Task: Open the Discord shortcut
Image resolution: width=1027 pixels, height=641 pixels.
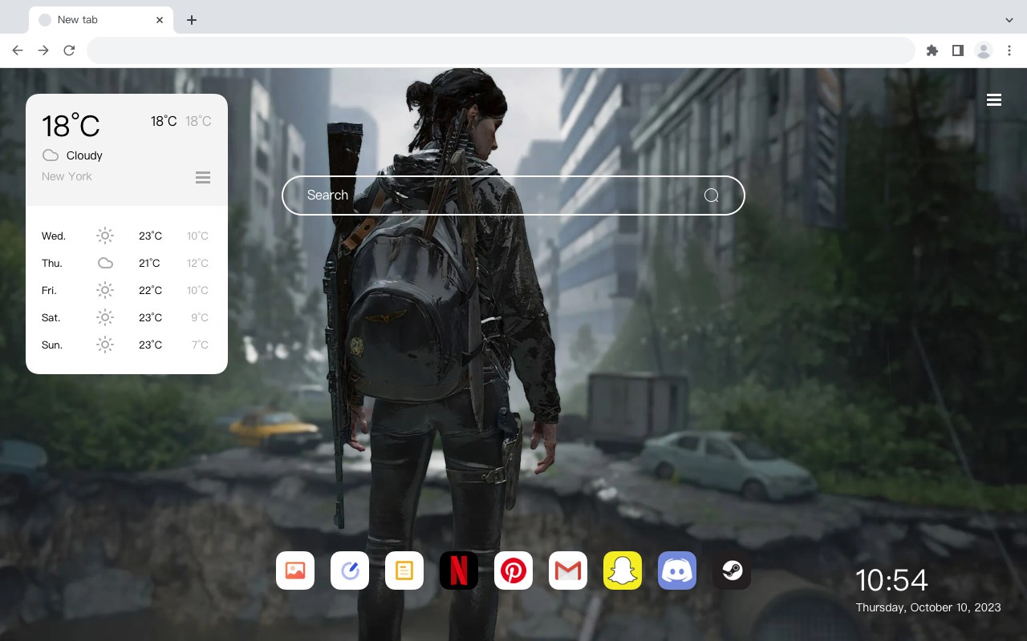Action: (x=677, y=570)
